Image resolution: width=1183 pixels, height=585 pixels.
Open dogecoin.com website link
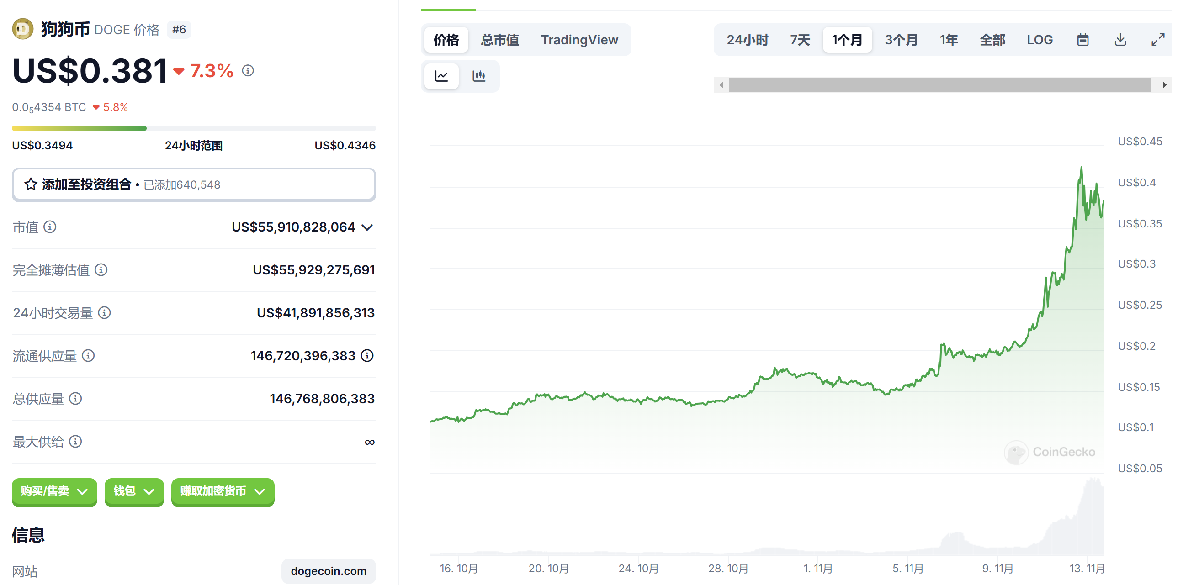(x=329, y=571)
